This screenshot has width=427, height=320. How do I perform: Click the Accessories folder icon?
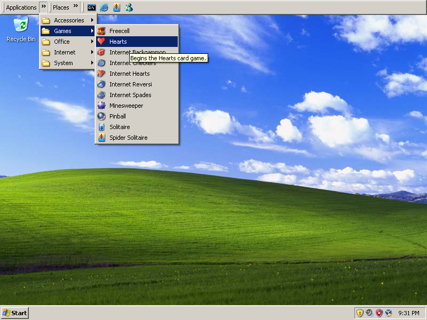coord(46,20)
